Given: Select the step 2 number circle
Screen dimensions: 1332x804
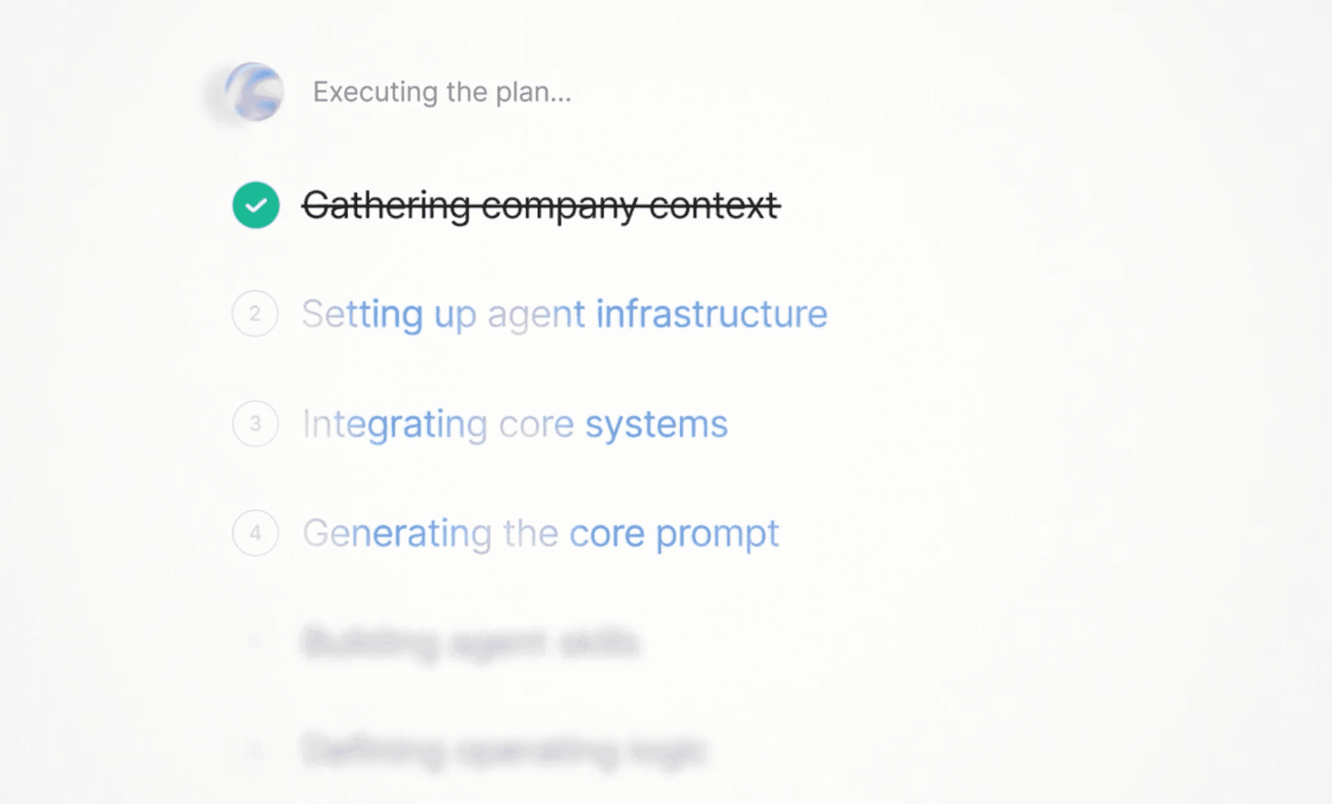Looking at the screenshot, I should pyautogui.click(x=255, y=313).
